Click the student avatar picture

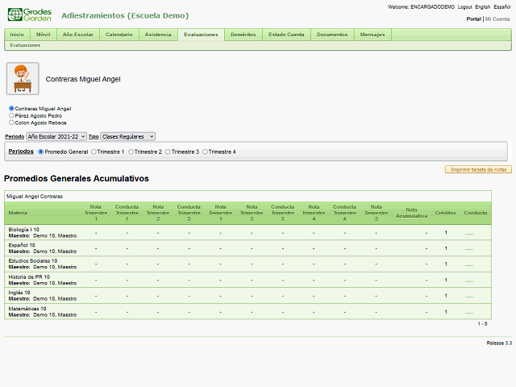[x=23, y=79]
